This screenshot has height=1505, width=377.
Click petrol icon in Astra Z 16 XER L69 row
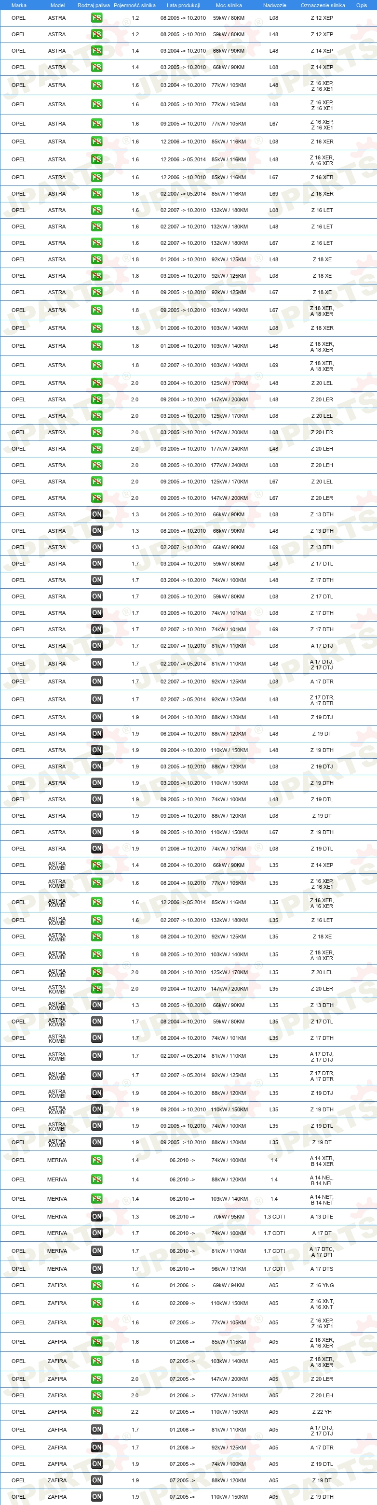(x=96, y=193)
